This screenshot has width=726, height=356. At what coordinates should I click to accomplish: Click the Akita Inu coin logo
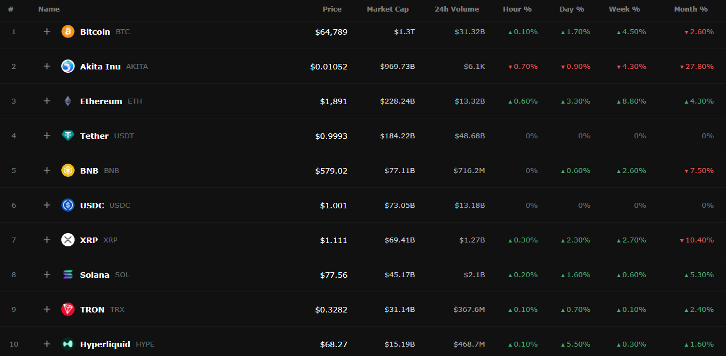pos(68,66)
